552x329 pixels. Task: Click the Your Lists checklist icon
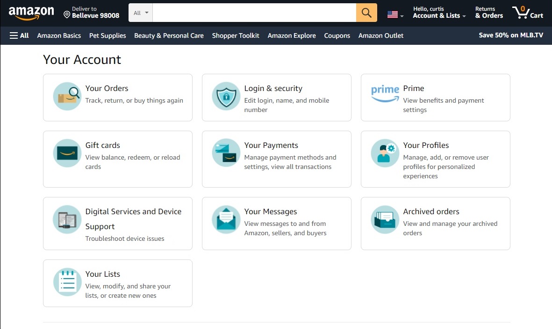(67, 282)
